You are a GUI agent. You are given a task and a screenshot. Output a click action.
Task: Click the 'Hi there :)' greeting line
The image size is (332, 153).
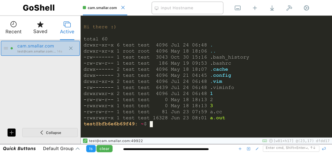coord(100,27)
